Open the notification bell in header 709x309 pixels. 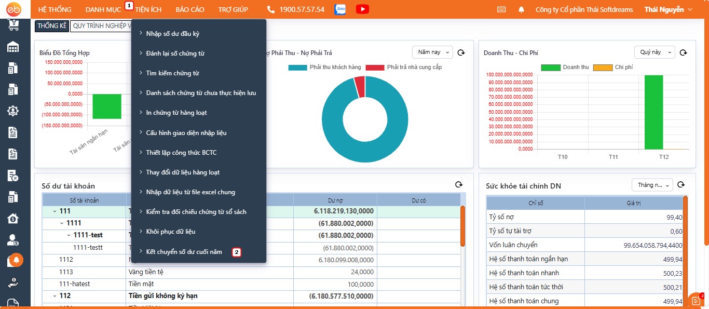pos(521,9)
